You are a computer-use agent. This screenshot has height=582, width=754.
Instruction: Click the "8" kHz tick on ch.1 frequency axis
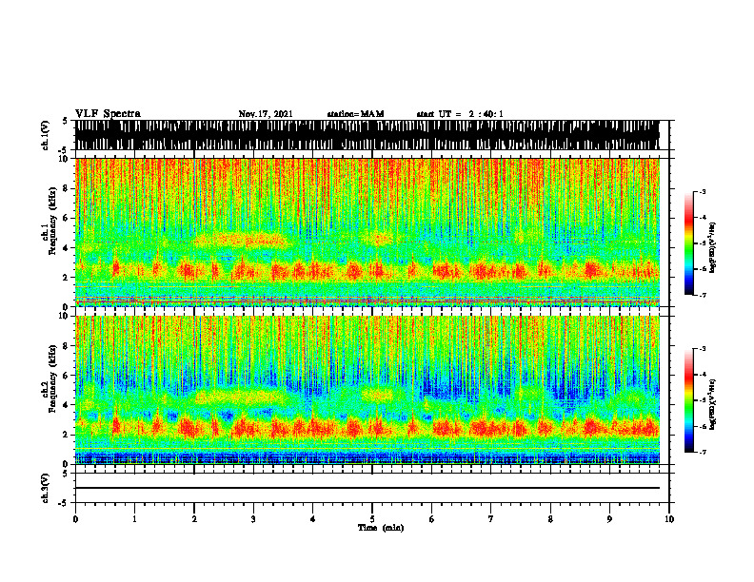pyautogui.click(x=66, y=188)
